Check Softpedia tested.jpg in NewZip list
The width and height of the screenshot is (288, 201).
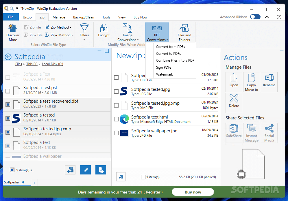116,91
